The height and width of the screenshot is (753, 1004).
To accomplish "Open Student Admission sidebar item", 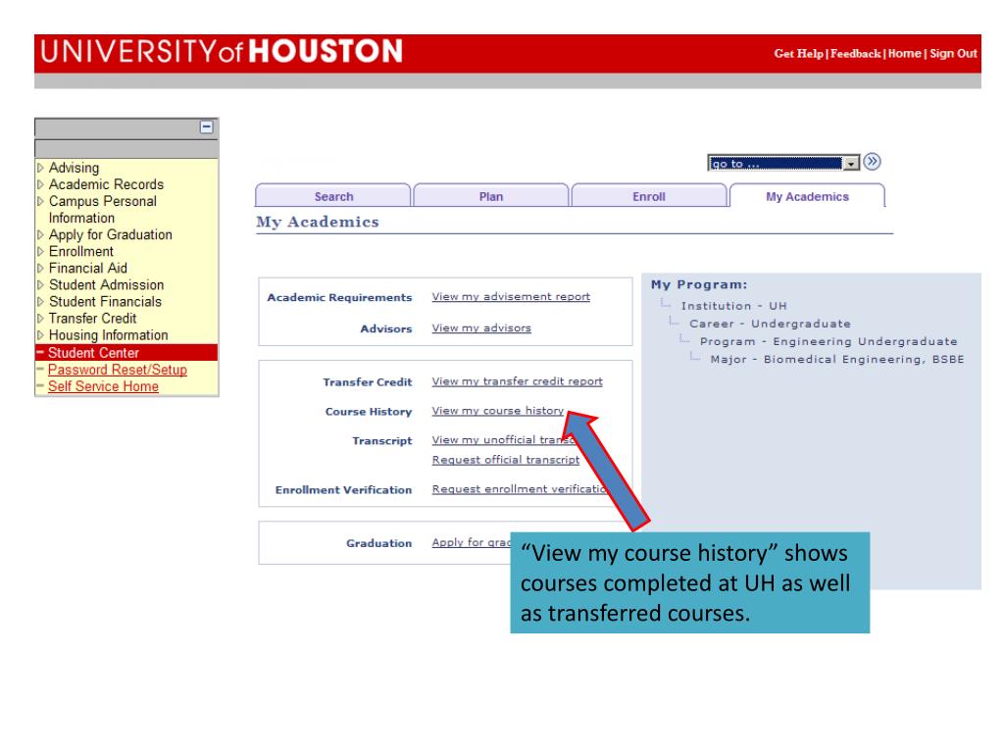I will (x=106, y=285).
